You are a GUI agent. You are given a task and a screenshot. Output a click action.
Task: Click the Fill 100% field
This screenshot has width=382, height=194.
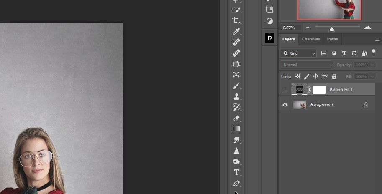(361, 76)
